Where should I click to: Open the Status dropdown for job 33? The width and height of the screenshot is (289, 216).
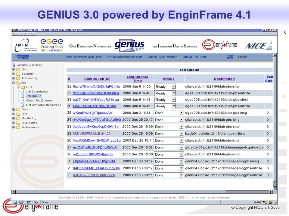[174, 86]
